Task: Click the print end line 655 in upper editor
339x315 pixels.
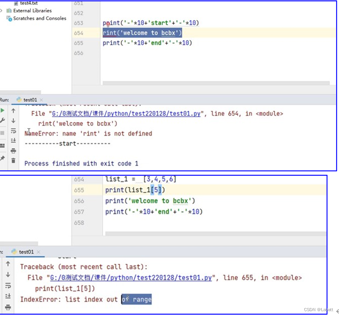Action: coord(147,43)
